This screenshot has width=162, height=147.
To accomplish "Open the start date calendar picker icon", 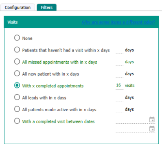I will click(x=152, y=120).
